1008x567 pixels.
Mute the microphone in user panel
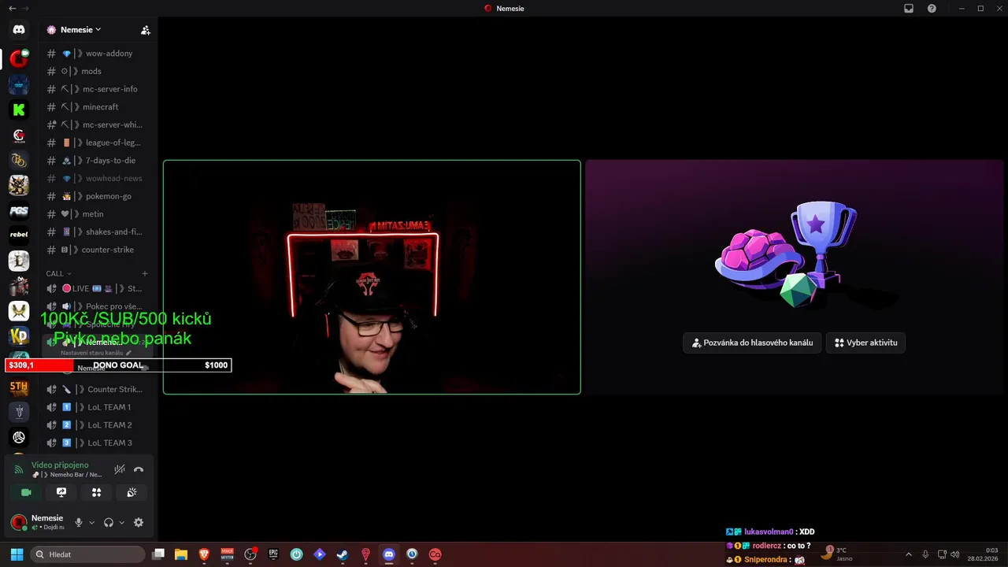click(78, 522)
